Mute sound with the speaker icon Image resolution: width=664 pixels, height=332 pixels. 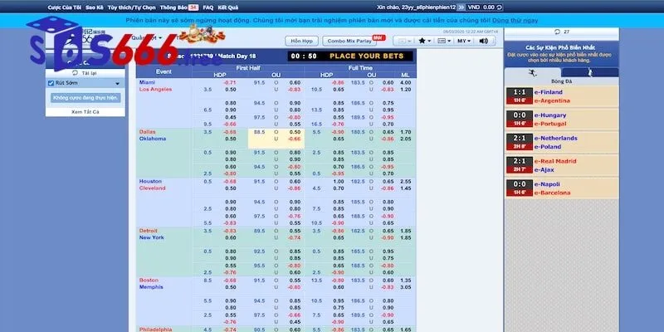(483, 41)
